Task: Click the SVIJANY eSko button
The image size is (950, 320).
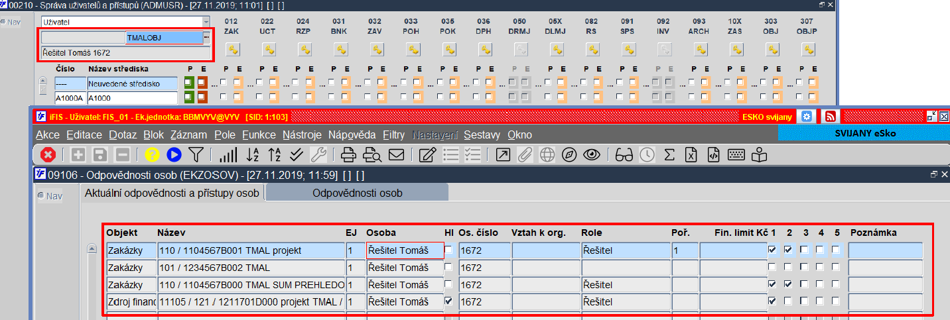Action: (x=864, y=133)
